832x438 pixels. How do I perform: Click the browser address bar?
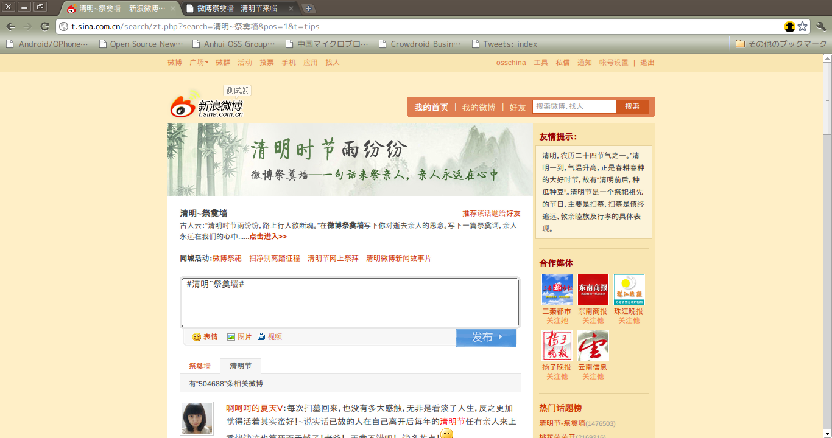tap(420, 26)
